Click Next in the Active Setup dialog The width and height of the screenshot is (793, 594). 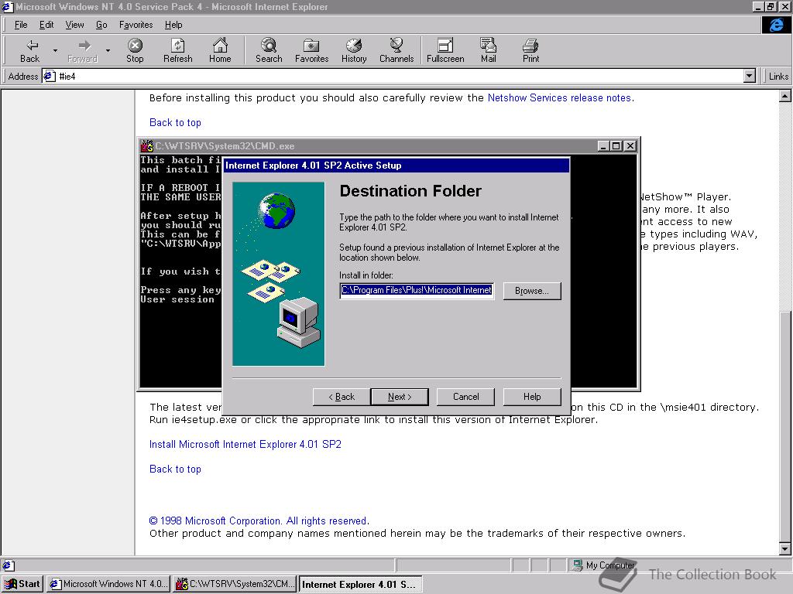point(400,397)
